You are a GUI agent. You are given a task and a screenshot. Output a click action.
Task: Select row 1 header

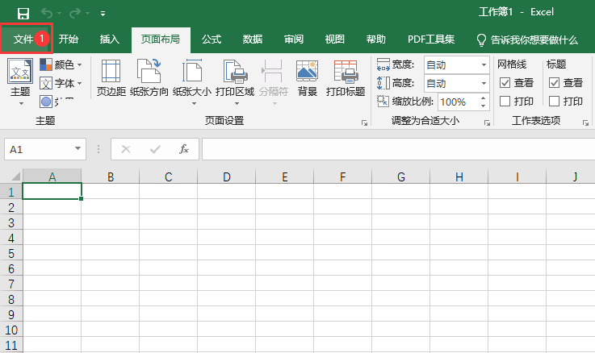pyautogui.click(x=11, y=192)
